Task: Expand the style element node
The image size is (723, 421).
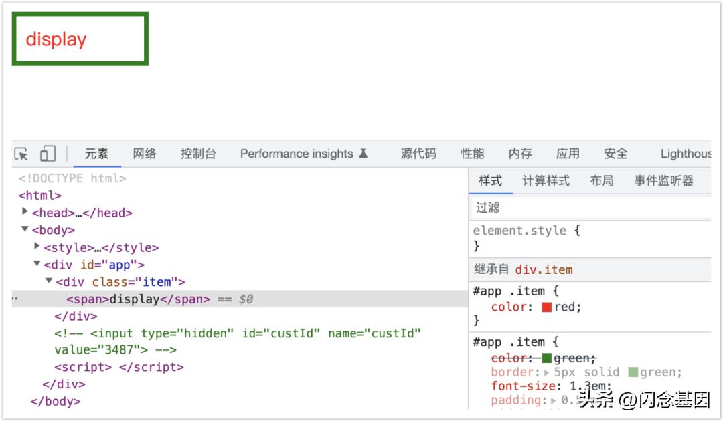Action: click(37, 247)
